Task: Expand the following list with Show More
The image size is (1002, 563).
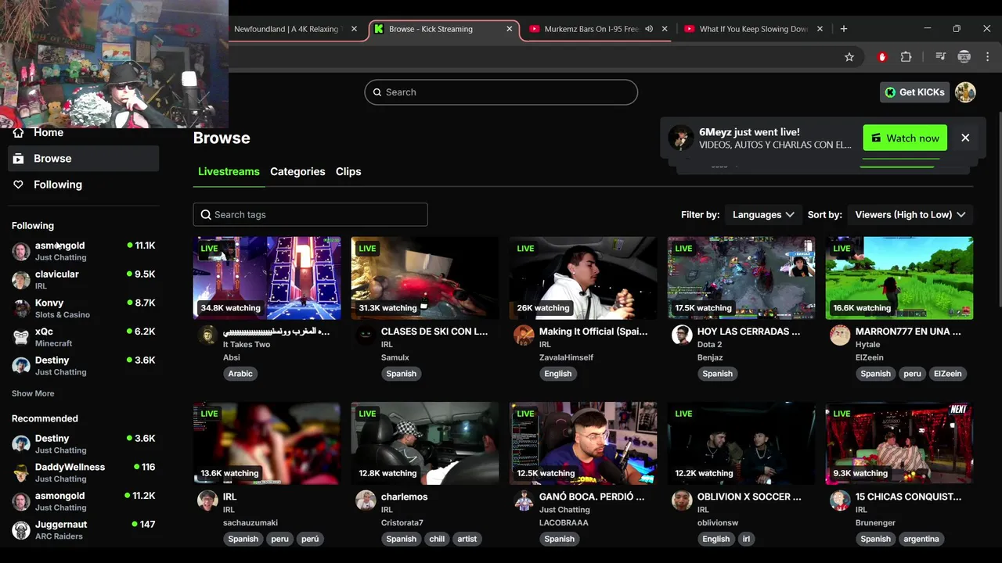Action: pyautogui.click(x=33, y=393)
